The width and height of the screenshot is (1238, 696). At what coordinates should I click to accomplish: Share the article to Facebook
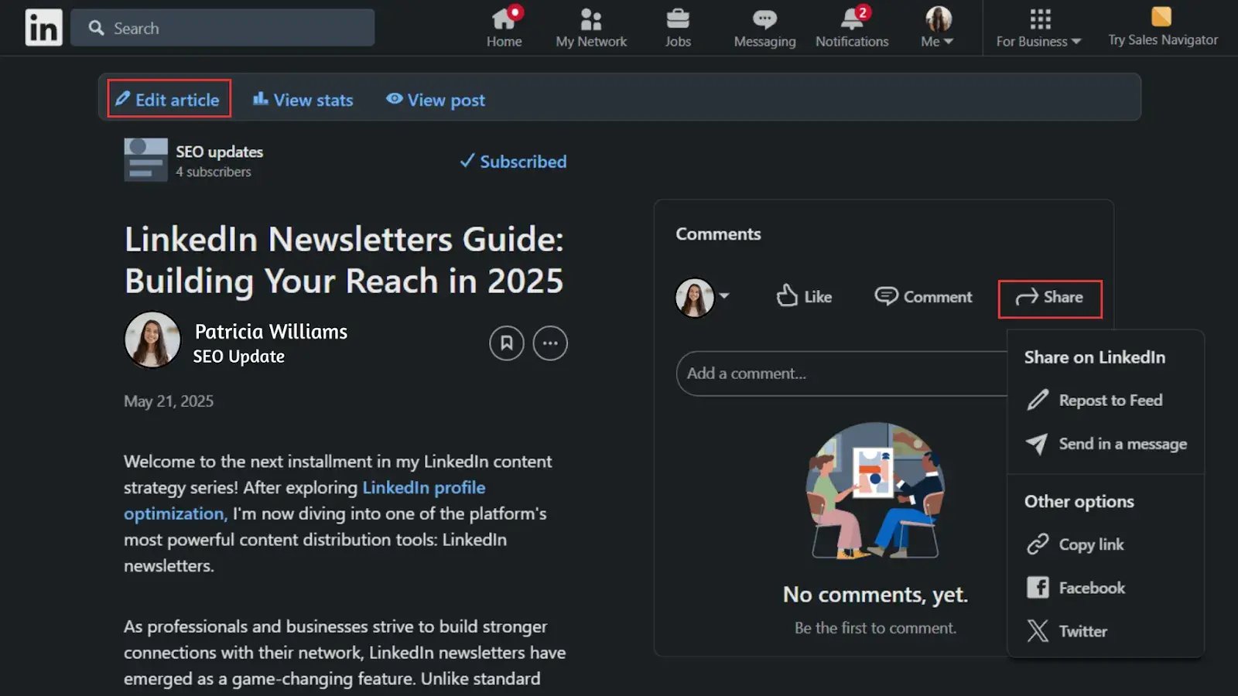(1091, 588)
